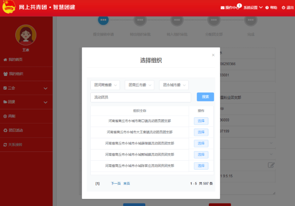This screenshot has height=206, width=295.
Task: Click the 末页 pagination link
Action: pyautogui.click(x=127, y=184)
